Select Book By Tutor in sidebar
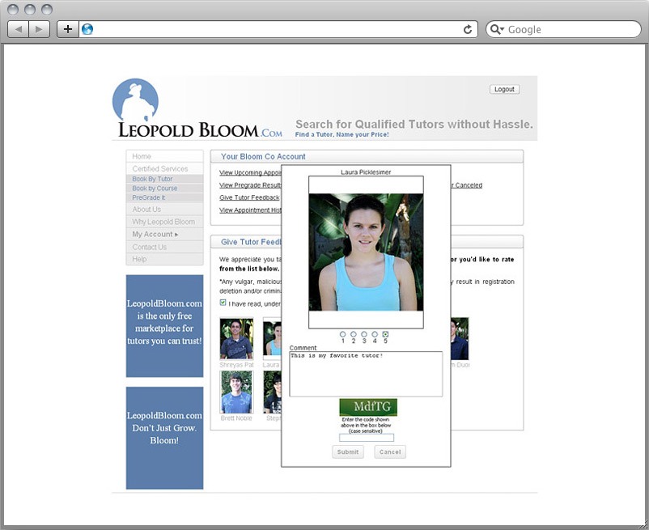 (165, 179)
